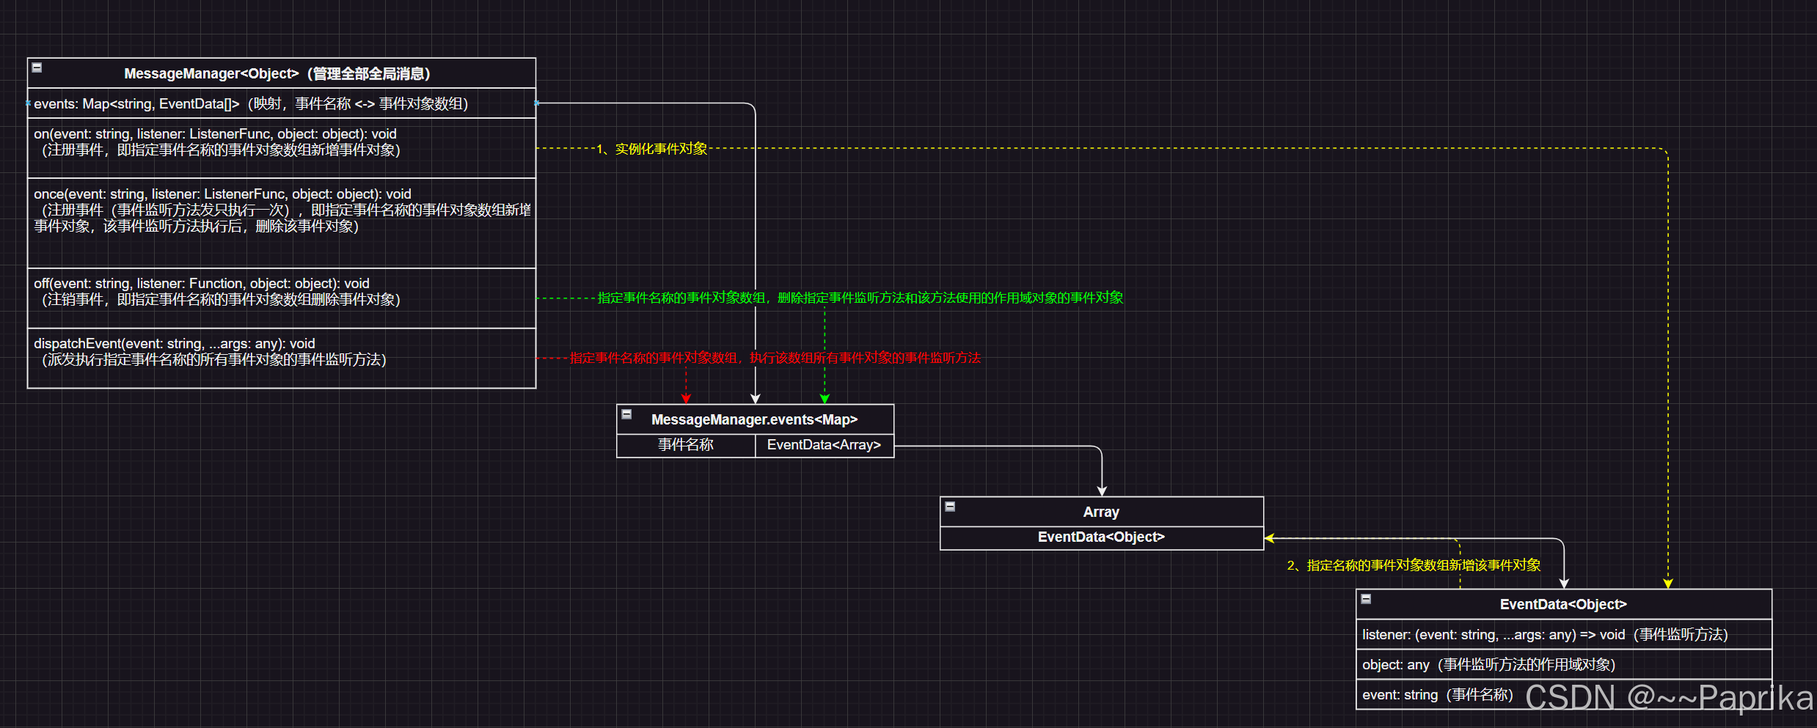Click the yellow 实例化事件对象 arrow label
This screenshot has width=1817, height=728.
pos(651,148)
